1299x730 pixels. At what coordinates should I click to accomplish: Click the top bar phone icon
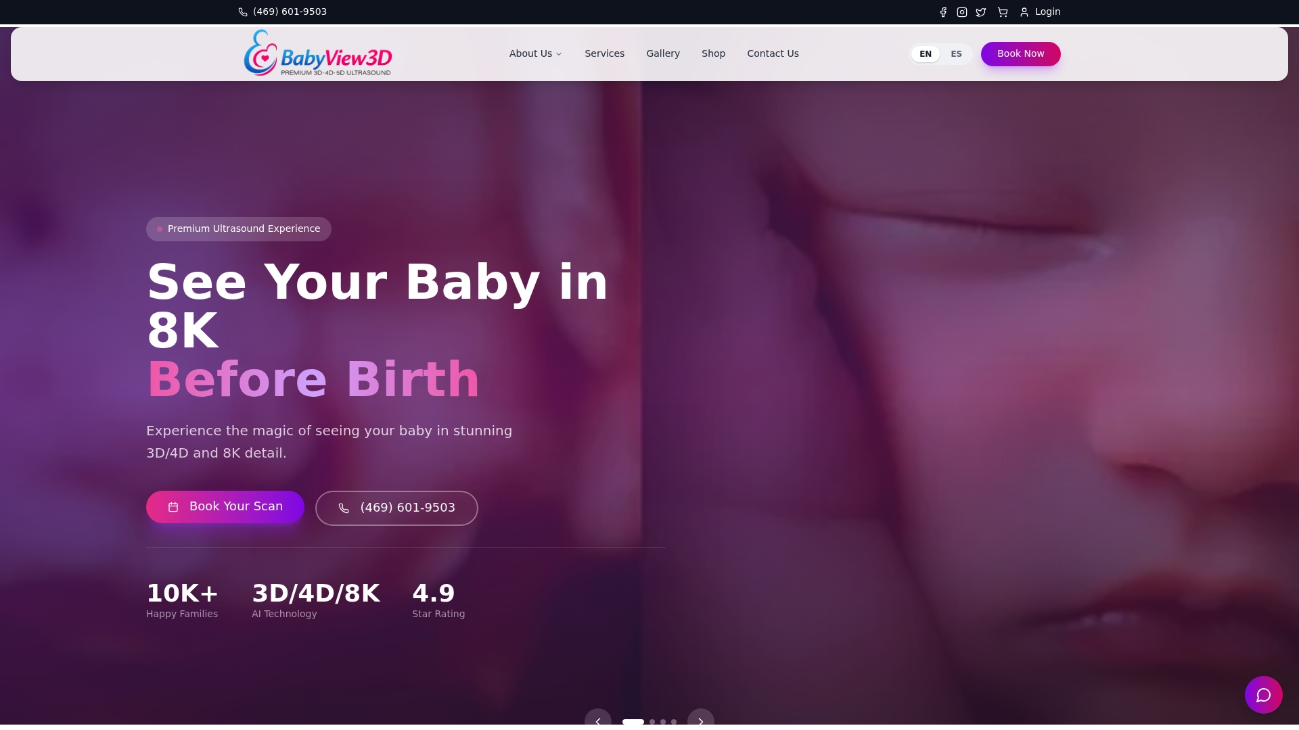coord(243,12)
